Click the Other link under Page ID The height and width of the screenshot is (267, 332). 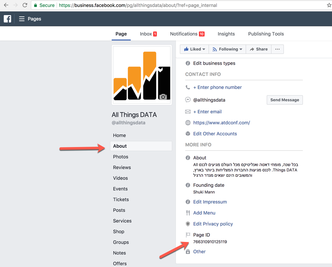(199, 252)
